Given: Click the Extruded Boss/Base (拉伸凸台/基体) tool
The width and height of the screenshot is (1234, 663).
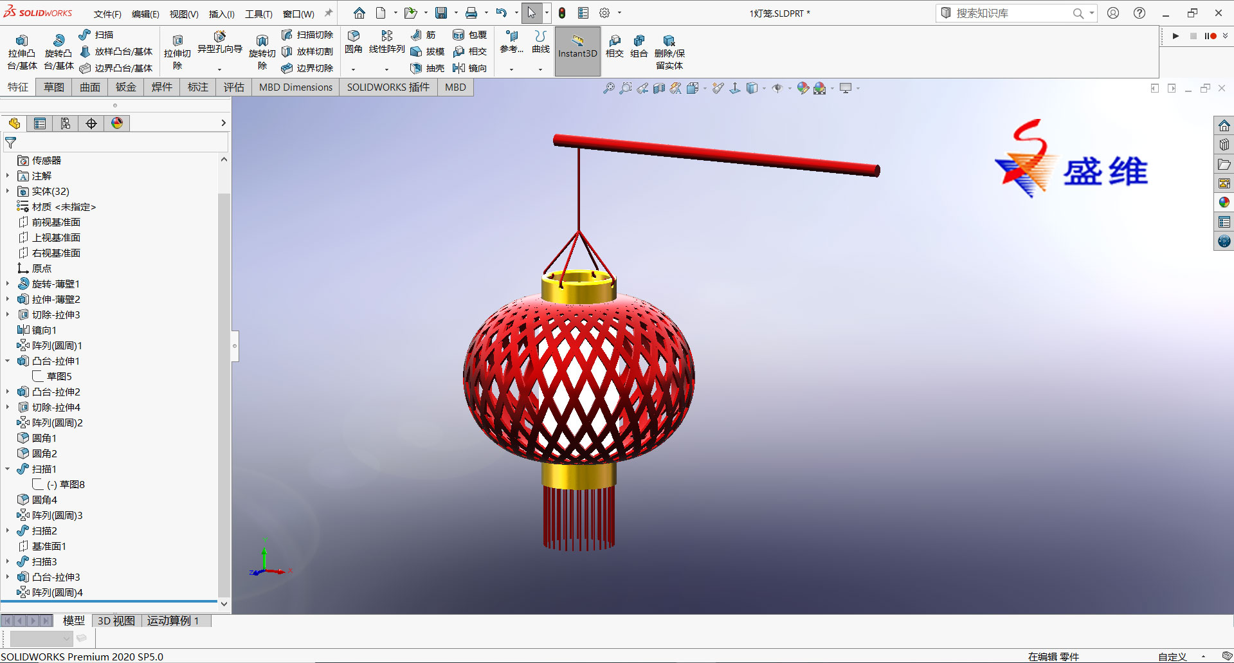Looking at the screenshot, I should [22, 51].
